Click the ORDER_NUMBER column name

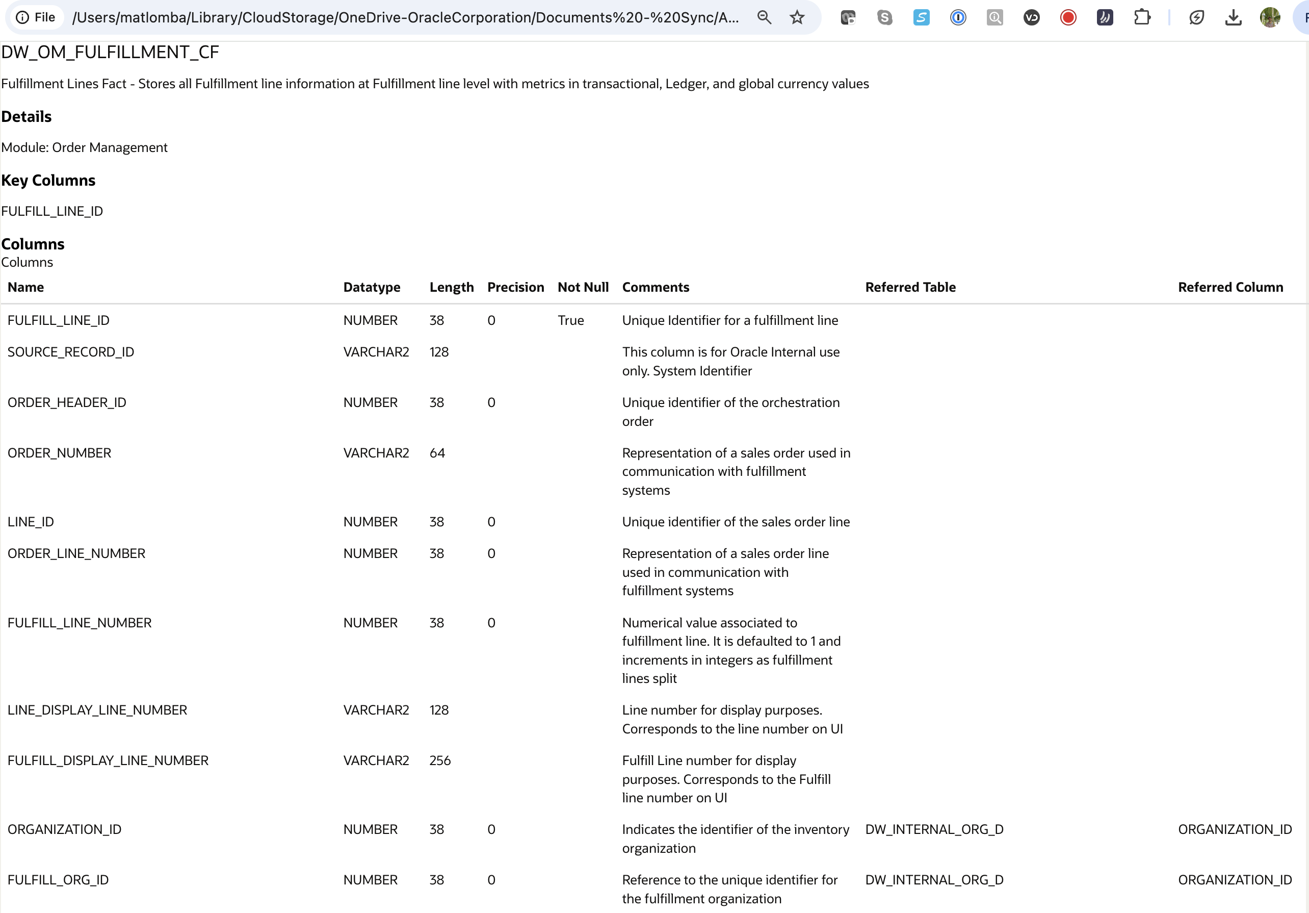59,453
